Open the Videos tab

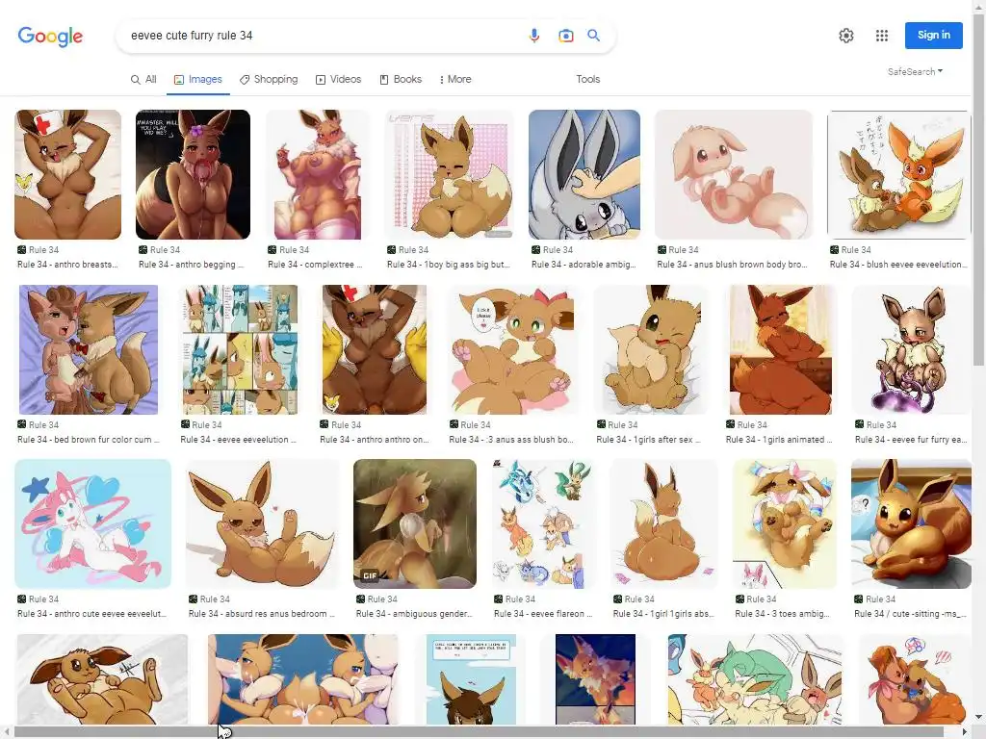338,79
